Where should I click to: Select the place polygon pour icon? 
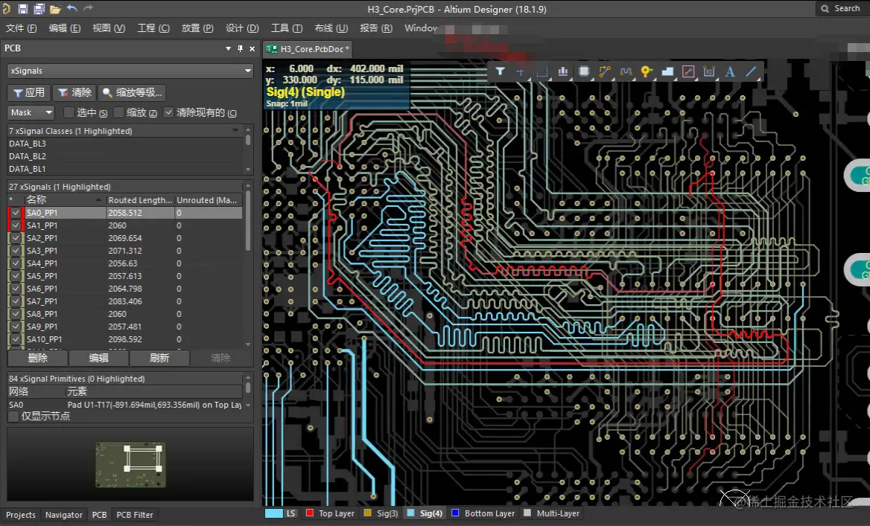(x=667, y=71)
